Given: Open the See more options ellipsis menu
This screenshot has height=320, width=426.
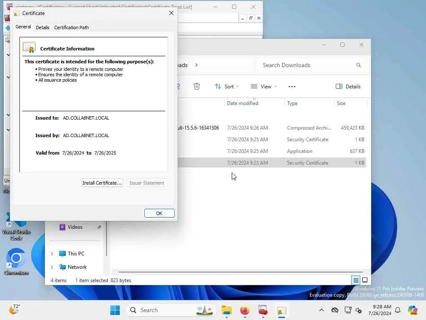Looking at the screenshot, I should pyautogui.click(x=292, y=87).
